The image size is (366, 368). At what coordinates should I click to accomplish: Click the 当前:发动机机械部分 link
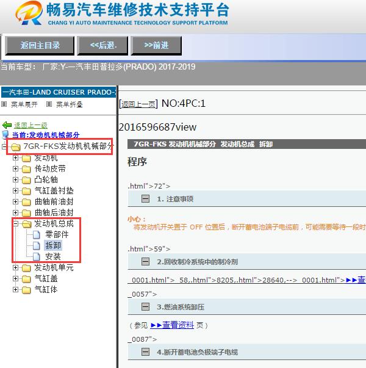(x=46, y=135)
